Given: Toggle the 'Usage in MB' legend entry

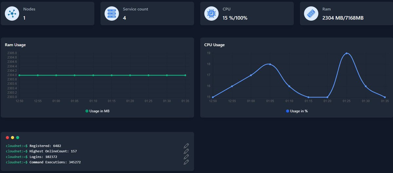Looking at the screenshot, I should [x=97, y=111].
